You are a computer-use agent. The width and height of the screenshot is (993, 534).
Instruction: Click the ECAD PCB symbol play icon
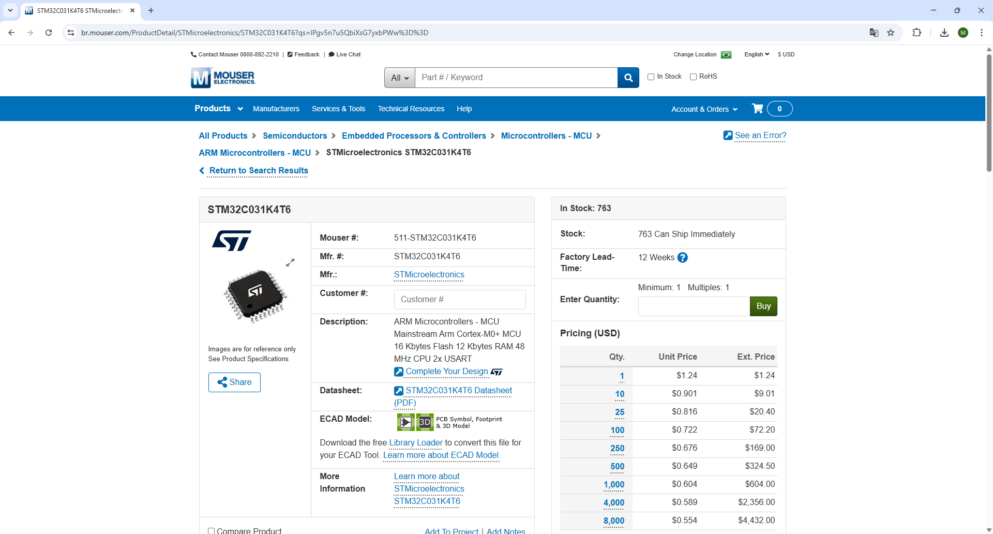click(406, 422)
